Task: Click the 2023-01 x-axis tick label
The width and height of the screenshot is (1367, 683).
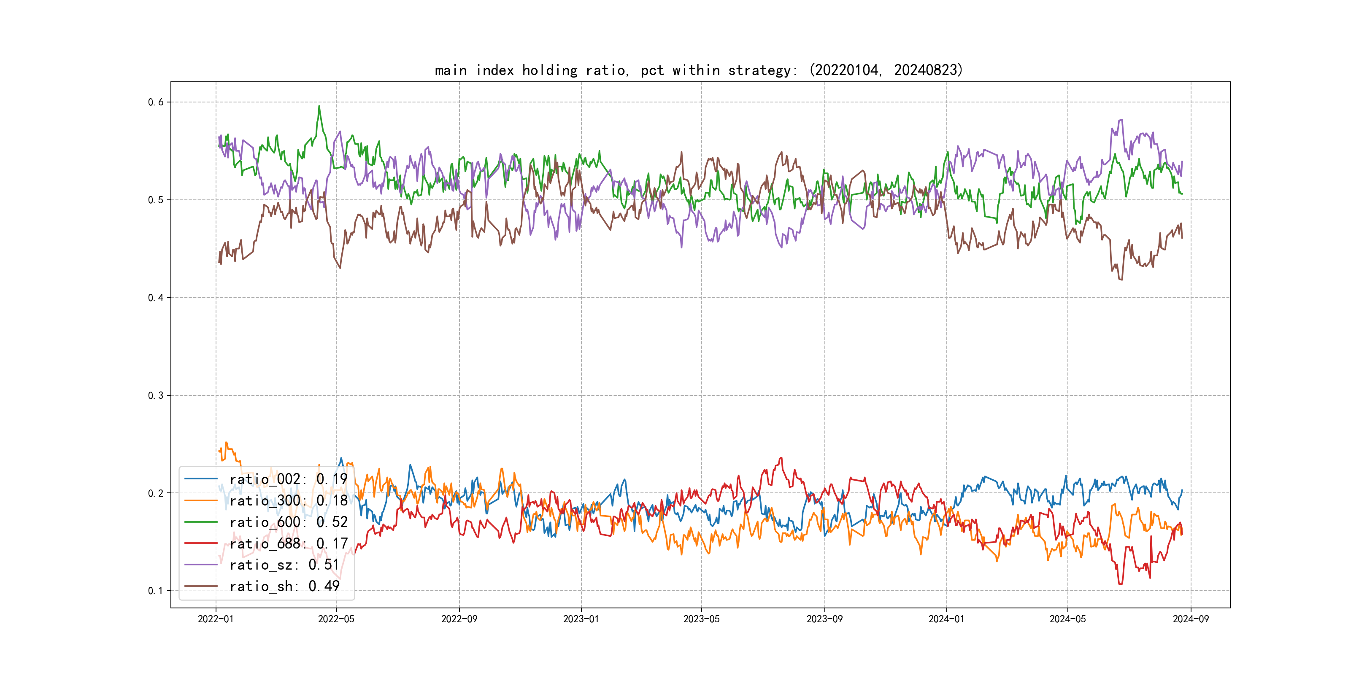Action: (x=581, y=619)
